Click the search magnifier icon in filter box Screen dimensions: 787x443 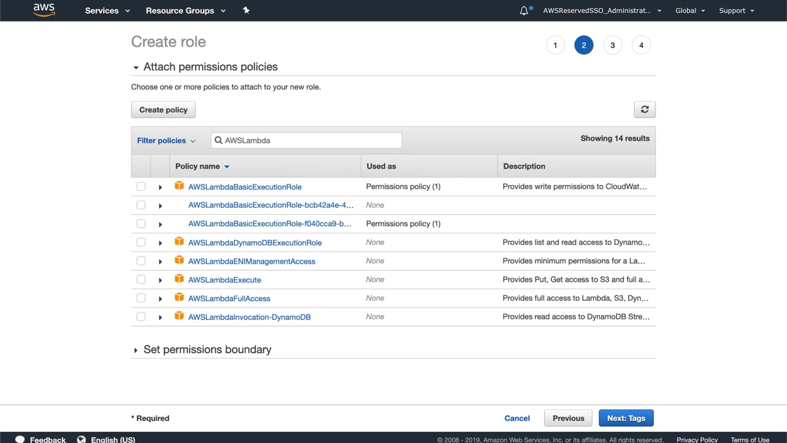(218, 140)
